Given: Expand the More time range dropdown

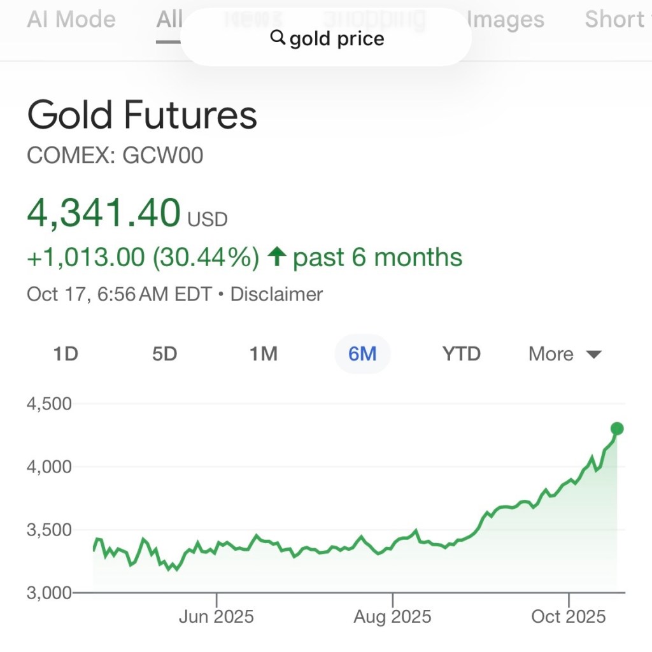Looking at the screenshot, I should [x=565, y=354].
